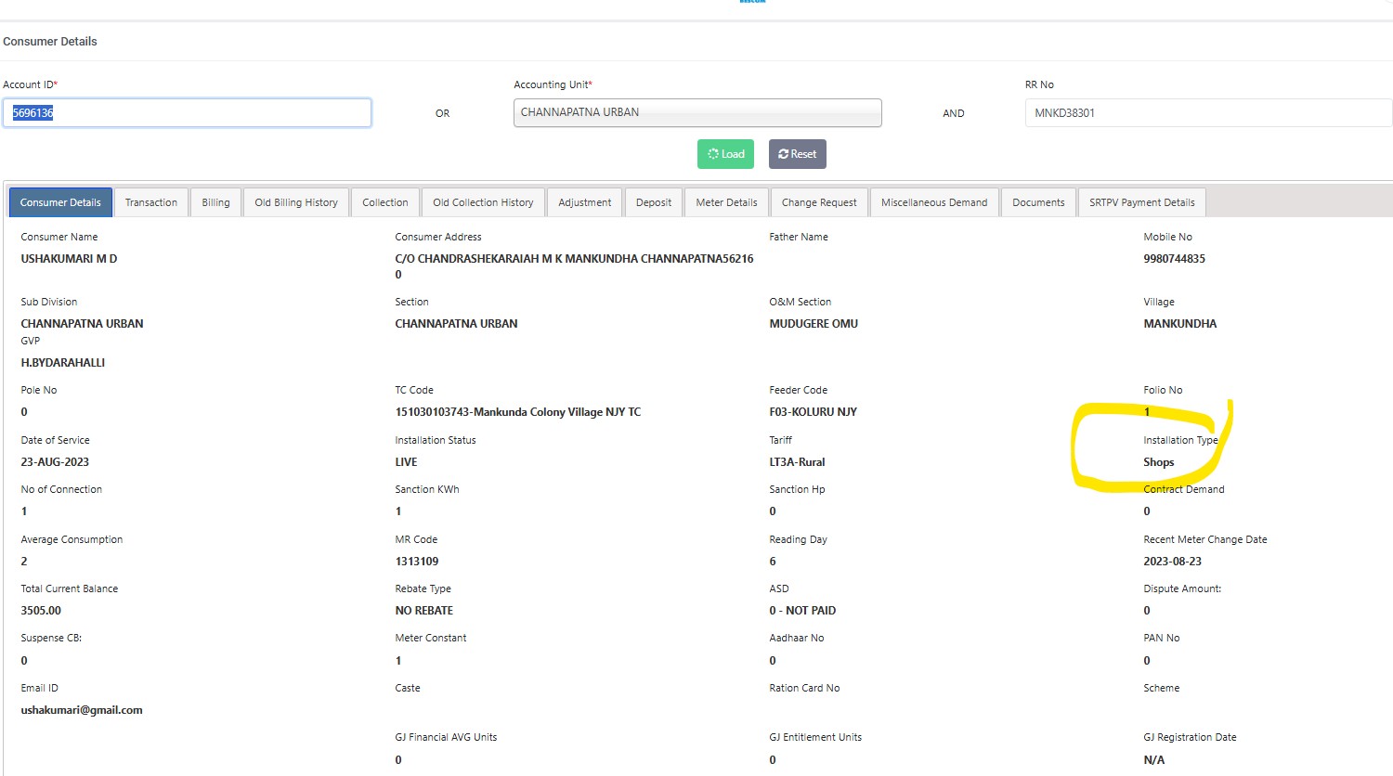Screen dimensions: 1393x776
Task: Click the RR No input field
Action: point(1208,113)
